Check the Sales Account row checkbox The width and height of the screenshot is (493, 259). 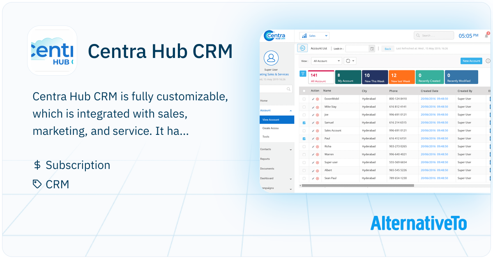[x=304, y=131]
